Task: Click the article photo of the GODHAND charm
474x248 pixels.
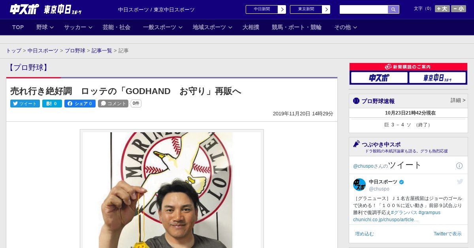Action: [172, 190]
